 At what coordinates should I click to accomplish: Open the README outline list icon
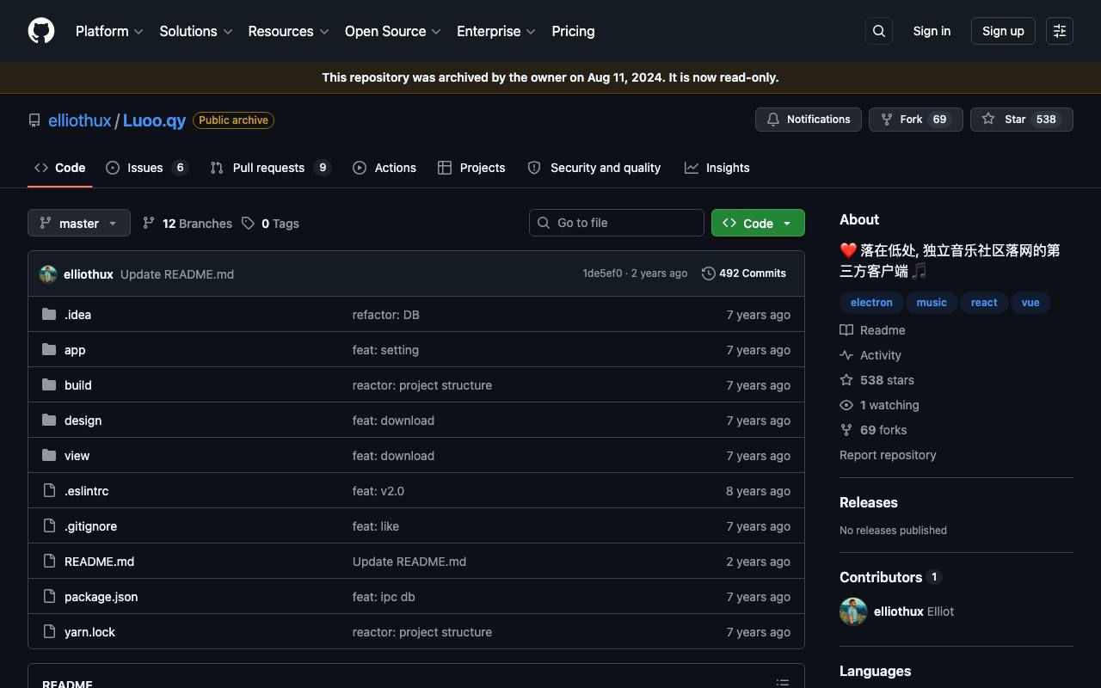pos(783,683)
